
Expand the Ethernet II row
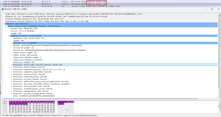coord(4,17)
